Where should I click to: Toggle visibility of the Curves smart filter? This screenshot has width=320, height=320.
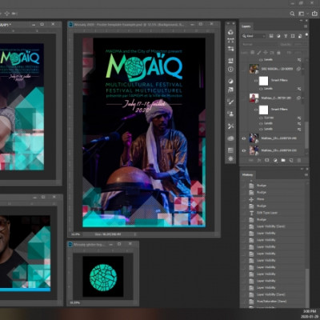tap(261, 118)
